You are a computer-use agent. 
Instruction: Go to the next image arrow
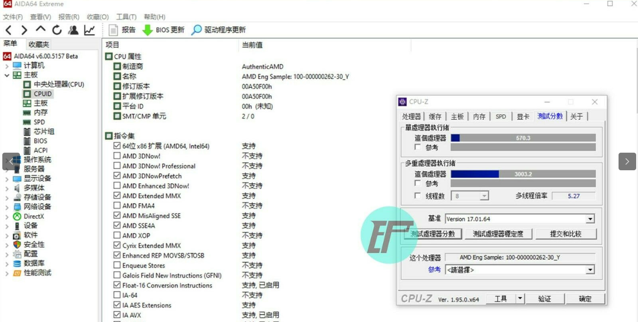pyautogui.click(x=627, y=161)
